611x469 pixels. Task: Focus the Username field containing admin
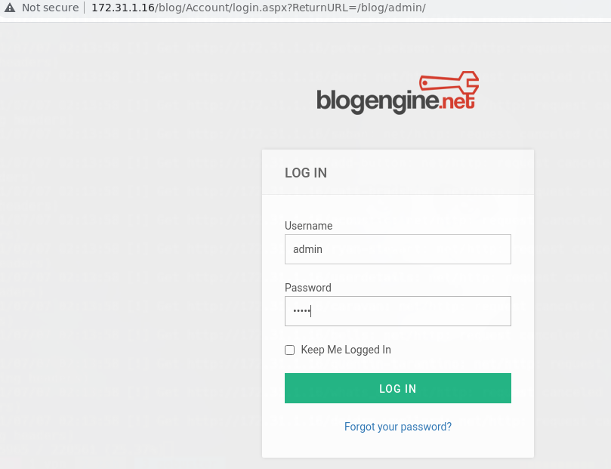(x=398, y=249)
